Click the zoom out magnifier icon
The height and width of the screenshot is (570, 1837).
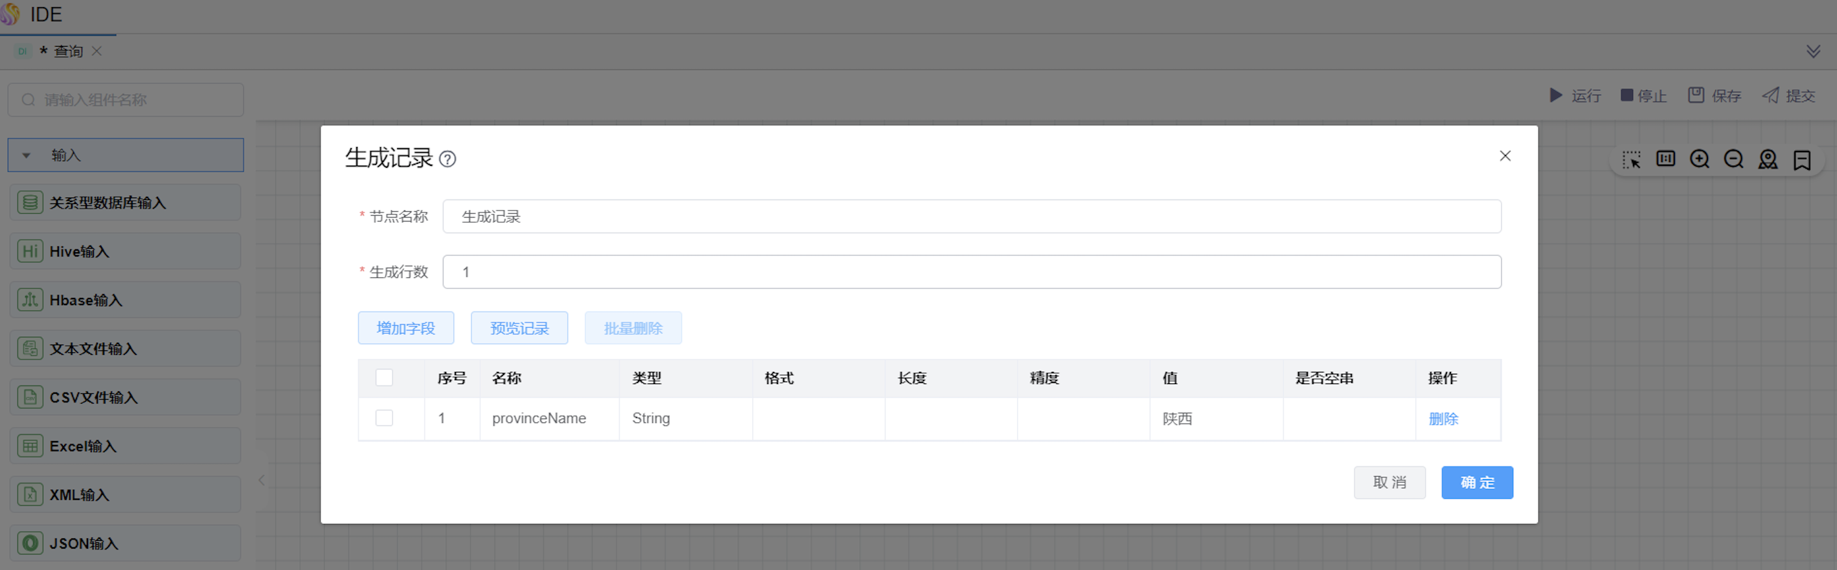[1733, 159]
